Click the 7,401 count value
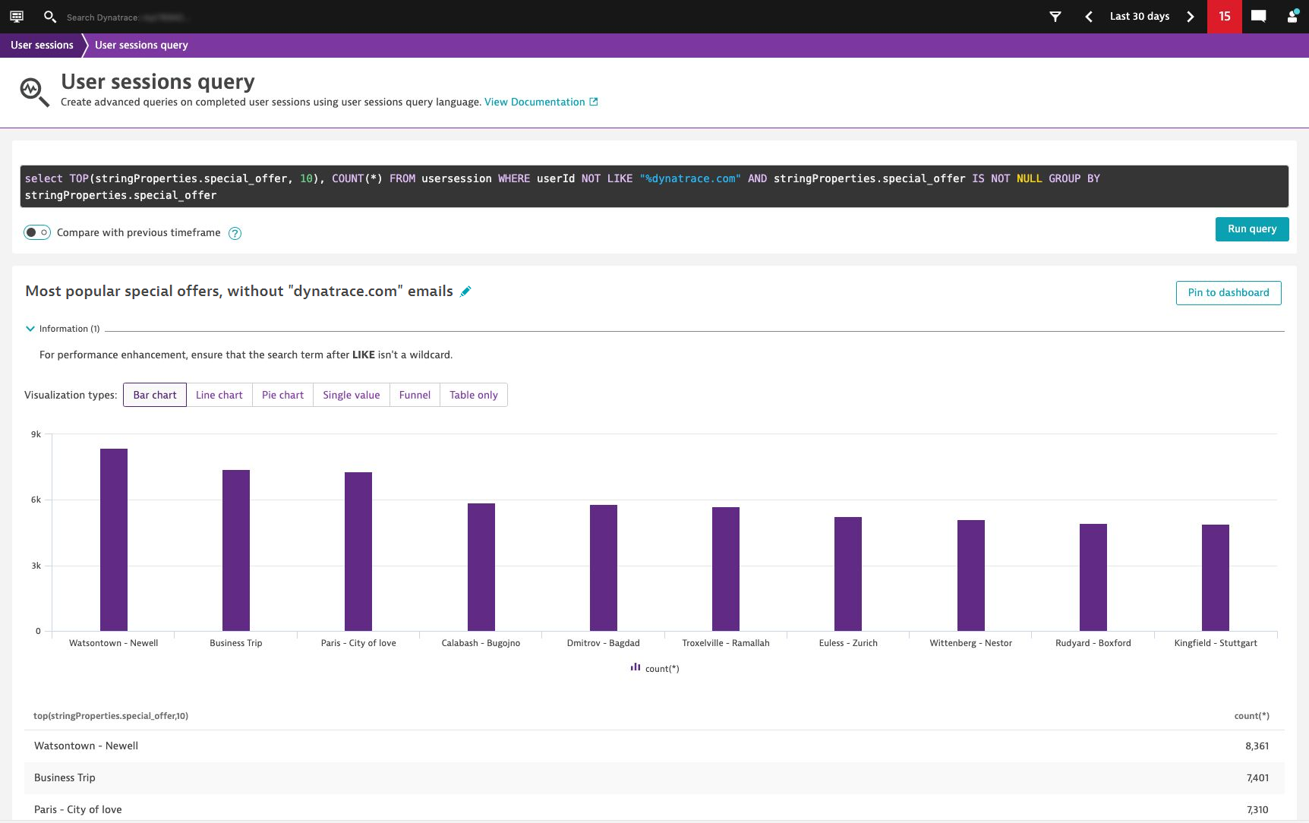The width and height of the screenshot is (1309, 823). pyautogui.click(x=1257, y=778)
